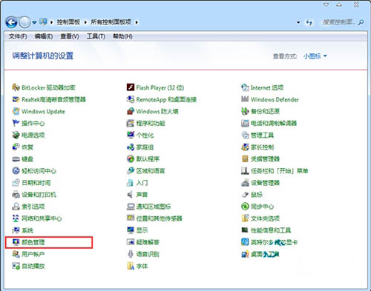Click the 鼠标 mouse icon
371x291 pixels.
pyautogui.click(x=245, y=195)
